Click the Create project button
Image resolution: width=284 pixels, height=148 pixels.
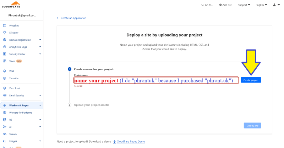(x=251, y=80)
